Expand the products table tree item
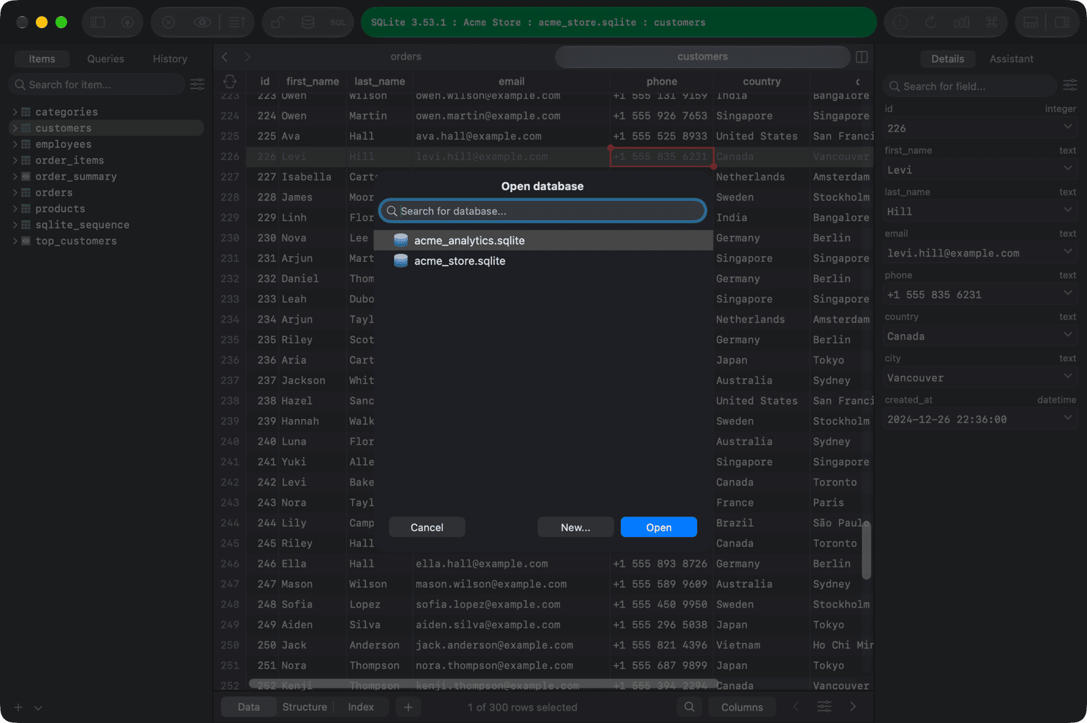 15,208
